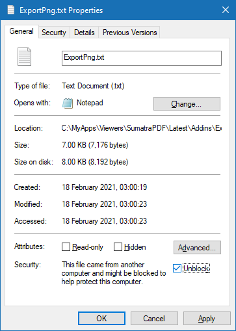
Task: Click the Location path text
Action: [142, 128]
